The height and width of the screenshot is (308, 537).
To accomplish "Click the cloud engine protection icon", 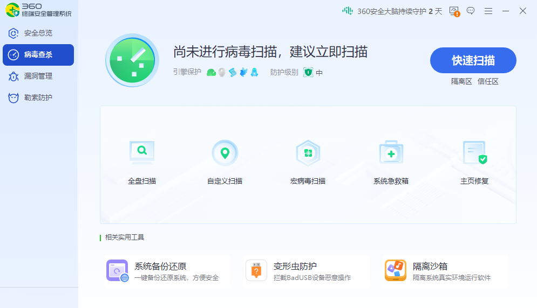I will coord(211,72).
